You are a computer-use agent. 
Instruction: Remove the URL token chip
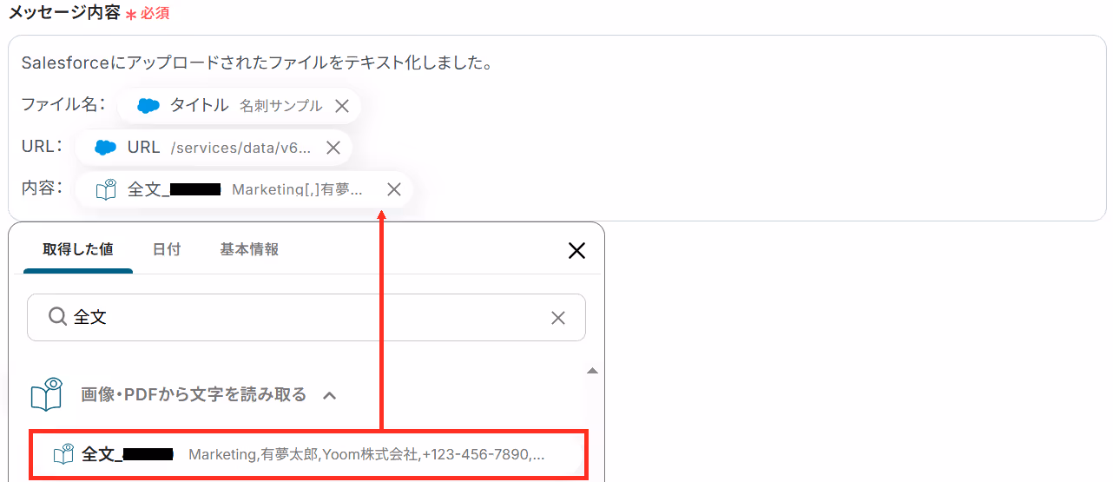pos(333,148)
